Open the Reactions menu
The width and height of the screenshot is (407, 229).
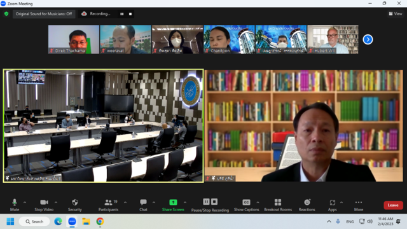307,205
